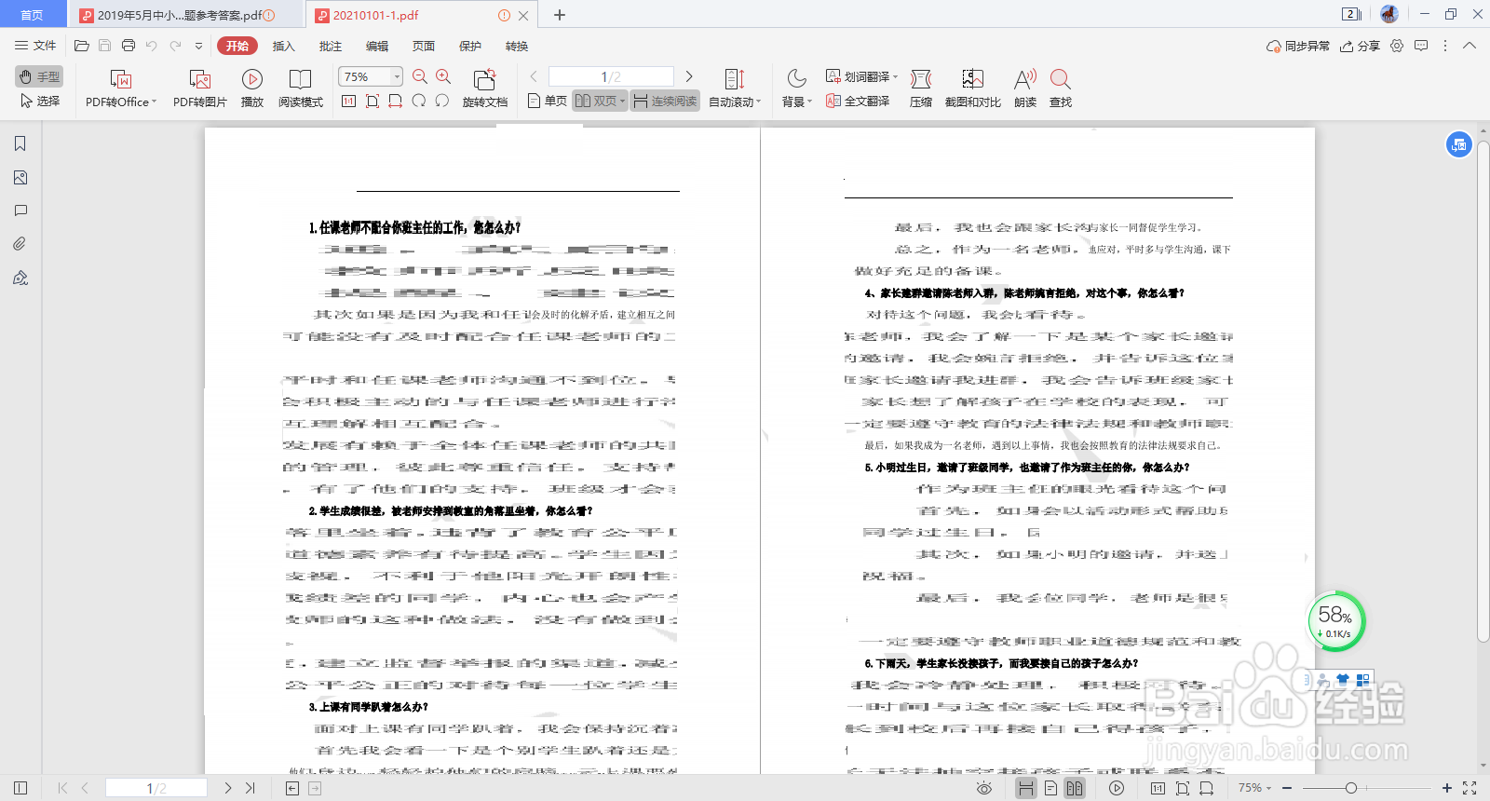1490x801 pixels.
Task: Collapse the ribbon with chevron up
Action: coord(1470,46)
